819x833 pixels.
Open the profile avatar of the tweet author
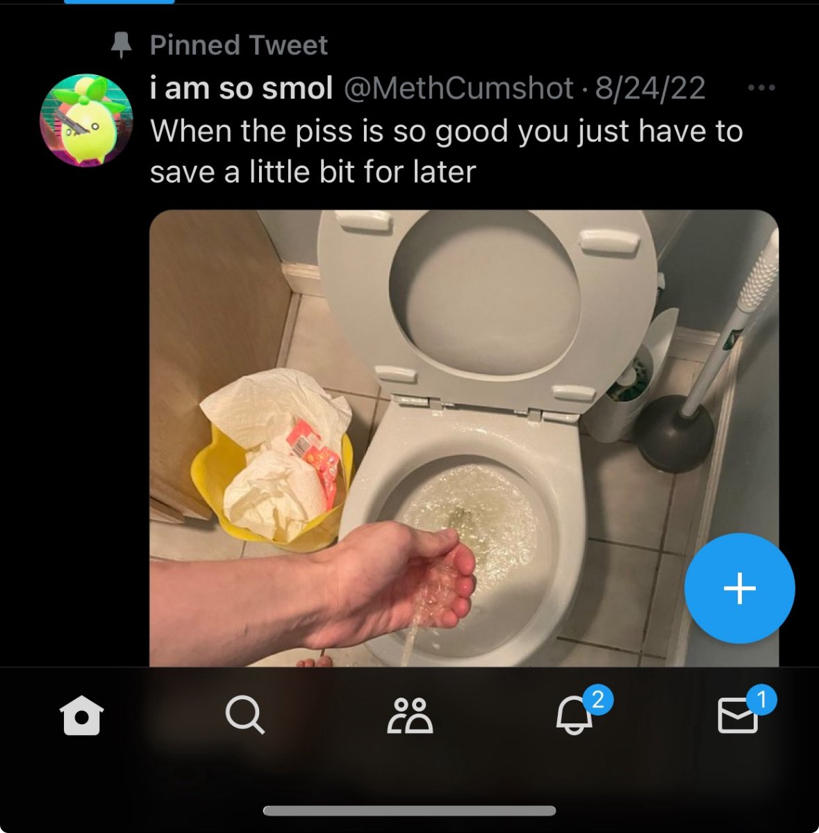[x=86, y=120]
